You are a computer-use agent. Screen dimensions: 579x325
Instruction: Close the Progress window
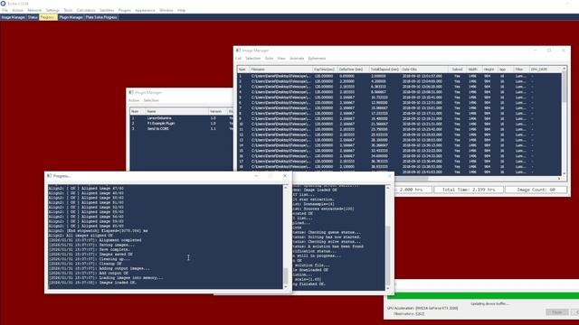(x=285, y=176)
